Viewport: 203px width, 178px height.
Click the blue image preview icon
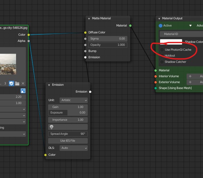[23, 91]
